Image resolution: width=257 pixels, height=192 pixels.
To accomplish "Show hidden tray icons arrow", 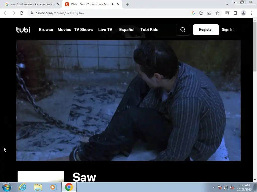I will [x=213, y=187].
